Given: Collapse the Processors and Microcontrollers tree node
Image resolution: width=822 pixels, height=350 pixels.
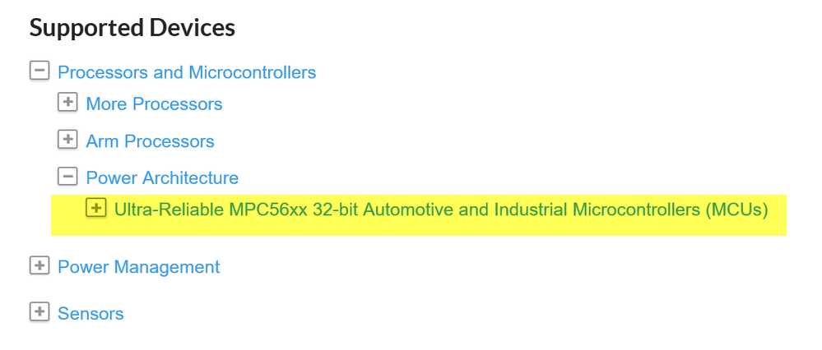Looking at the screenshot, I should (39, 71).
